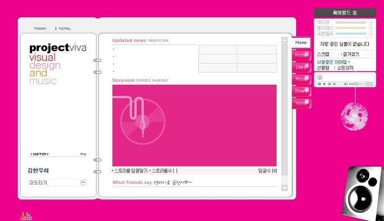This screenshot has width=384, height=221.
Task: Skip to previous track
Action: [x=329, y=84]
